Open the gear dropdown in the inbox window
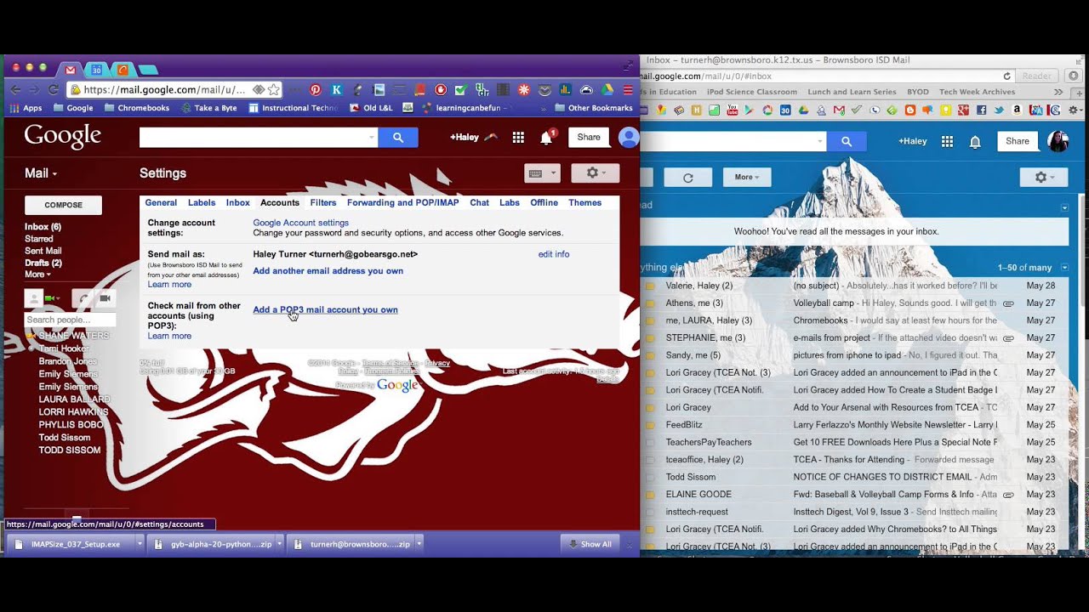 click(x=1044, y=177)
